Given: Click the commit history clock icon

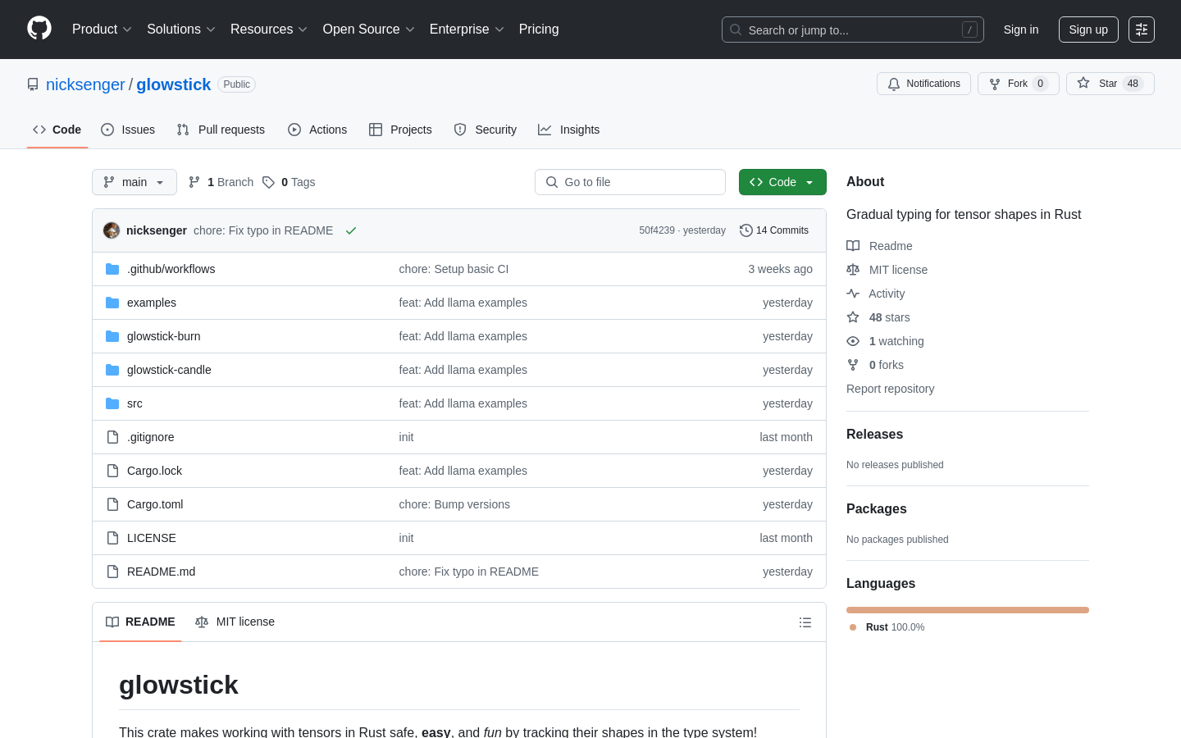Looking at the screenshot, I should [746, 230].
